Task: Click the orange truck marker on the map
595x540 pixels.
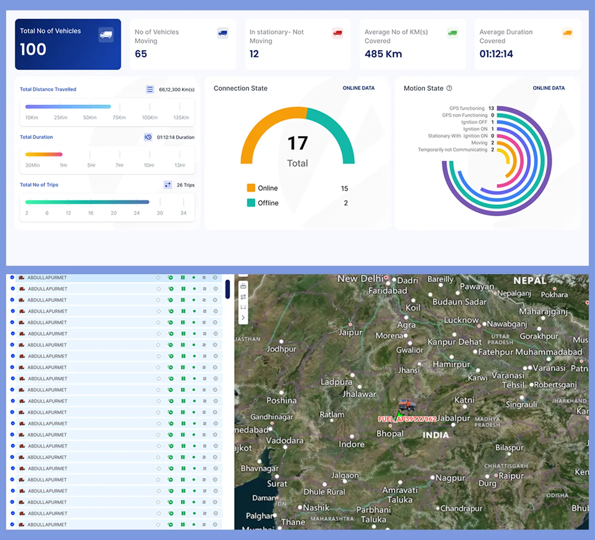Action: [x=406, y=404]
